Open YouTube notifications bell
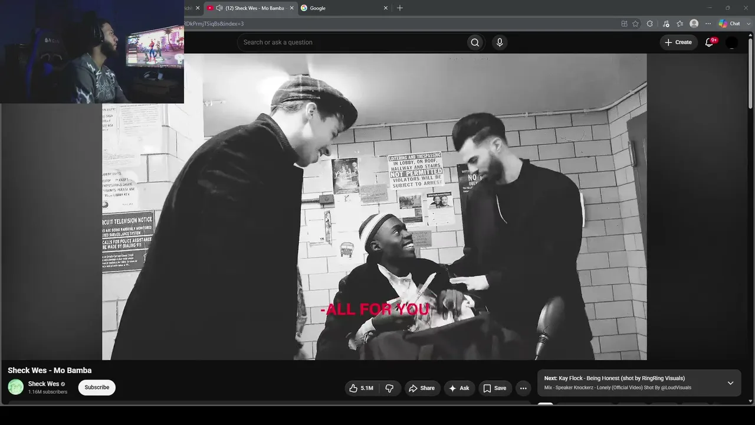Image resolution: width=755 pixels, height=425 pixels. coord(710,42)
